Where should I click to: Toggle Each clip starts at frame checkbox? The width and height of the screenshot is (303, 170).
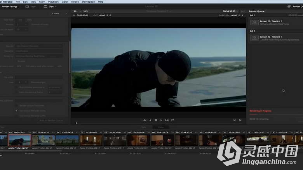click(x=17, y=92)
